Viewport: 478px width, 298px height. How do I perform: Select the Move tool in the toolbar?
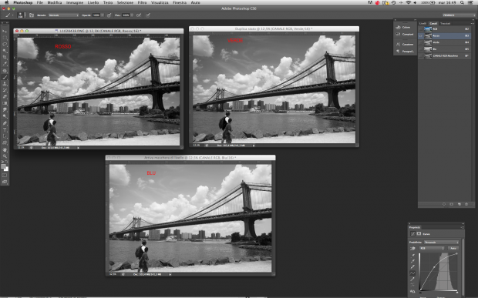coord(5,31)
